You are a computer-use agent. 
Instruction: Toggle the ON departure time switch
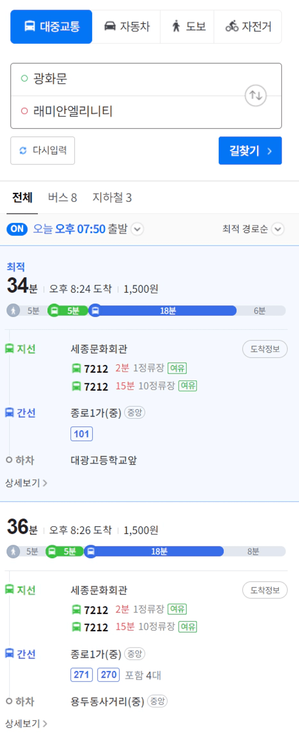(x=17, y=229)
